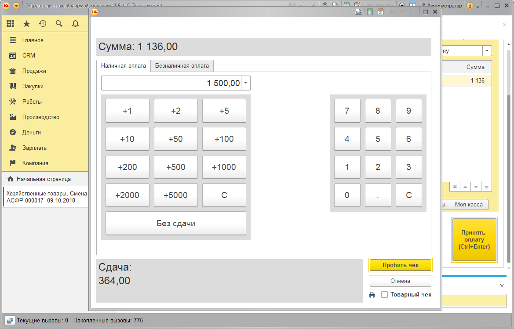Click the Принять оплату button in background window
This screenshot has height=329, width=514.
(x=474, y=240)
